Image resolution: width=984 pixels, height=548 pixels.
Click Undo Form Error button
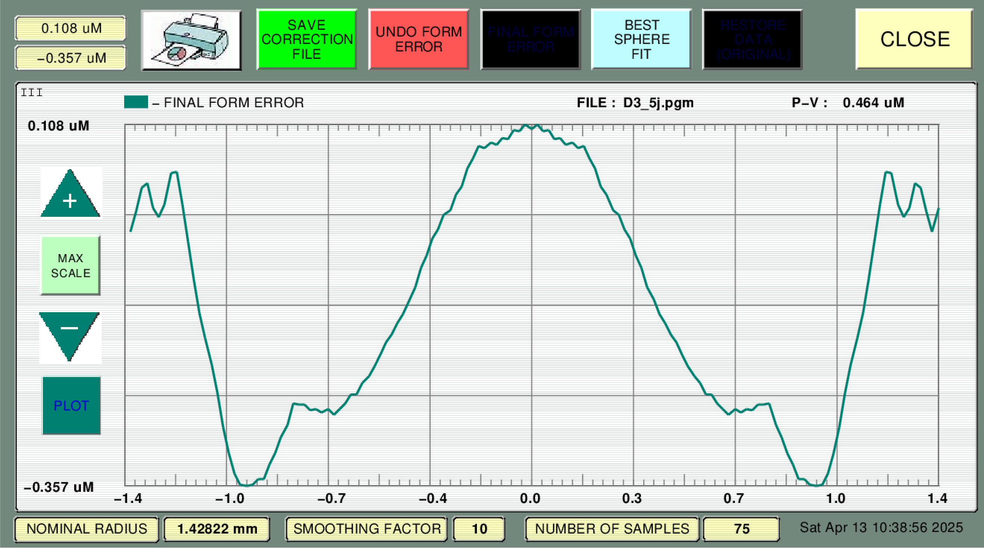point(419,39)
